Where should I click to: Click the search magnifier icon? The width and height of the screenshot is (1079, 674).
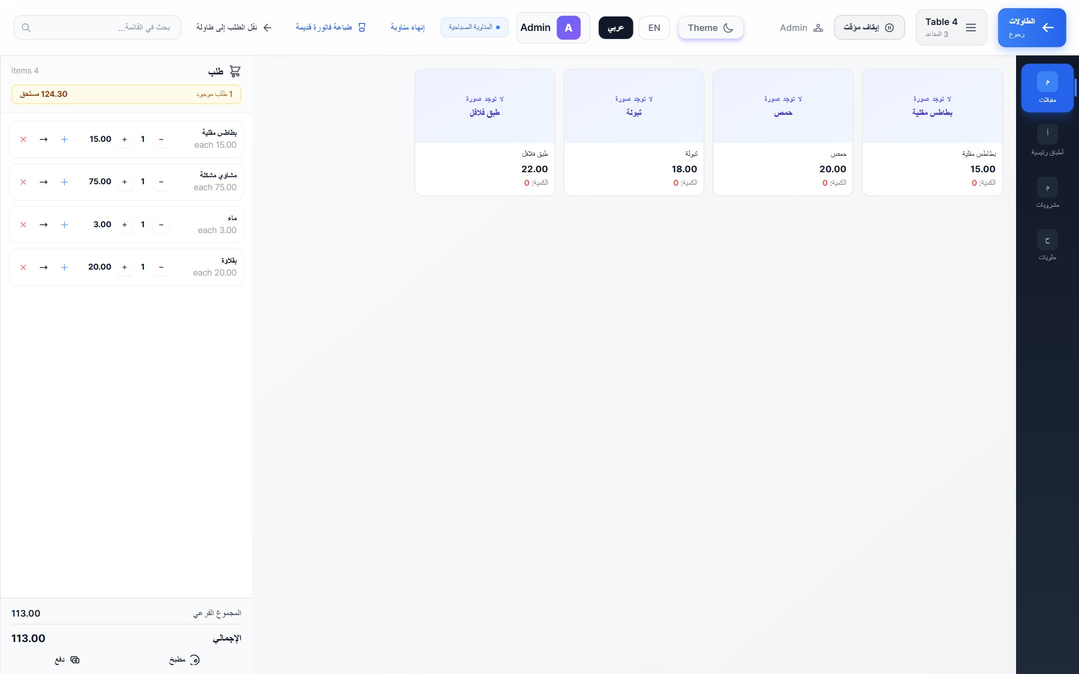[x=26, y=27]
